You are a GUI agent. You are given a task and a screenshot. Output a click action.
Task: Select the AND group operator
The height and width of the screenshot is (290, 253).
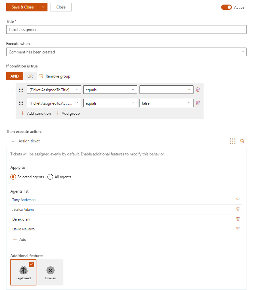pyautogui.click(x=15, y=76)
